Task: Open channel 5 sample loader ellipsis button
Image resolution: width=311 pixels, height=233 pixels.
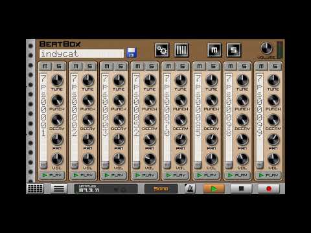Action: coord(167,164)
